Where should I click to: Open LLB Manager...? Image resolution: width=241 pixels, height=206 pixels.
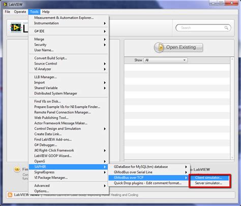(69, 77)
